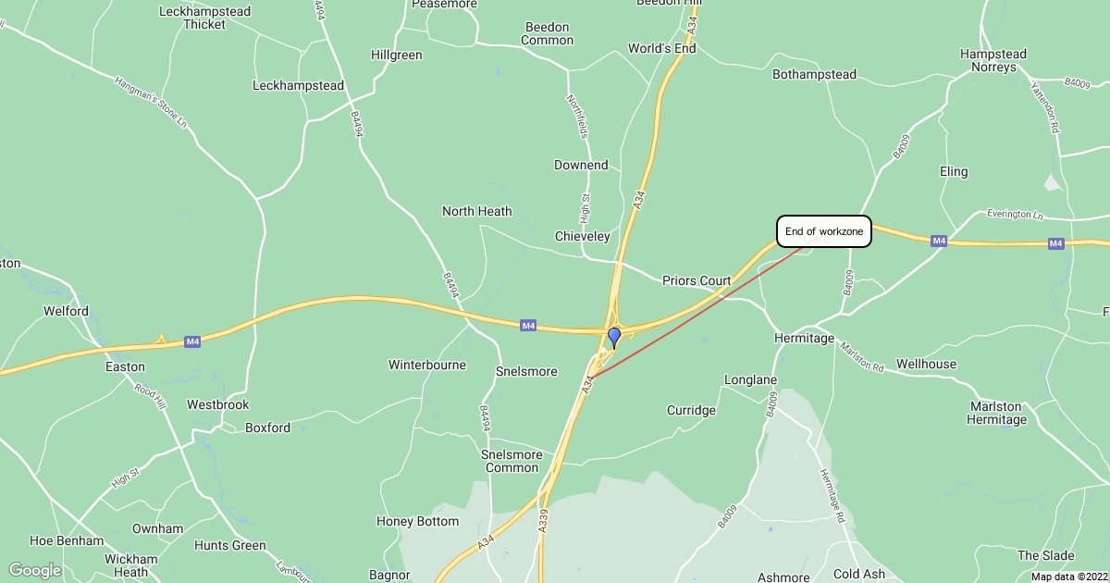This screenshot has width=1110, height=583.
Task: Click the Map data ©2022 text
Action: [x=1068, y=577]
